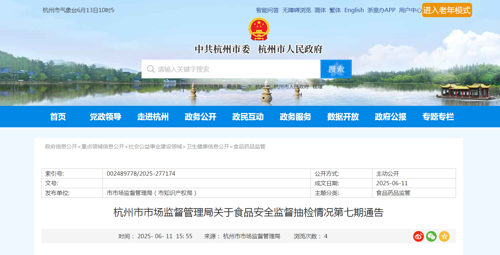The height and width of the screenshot is (255, 500).
Task: Open the English version link
Action: (354, 10)
